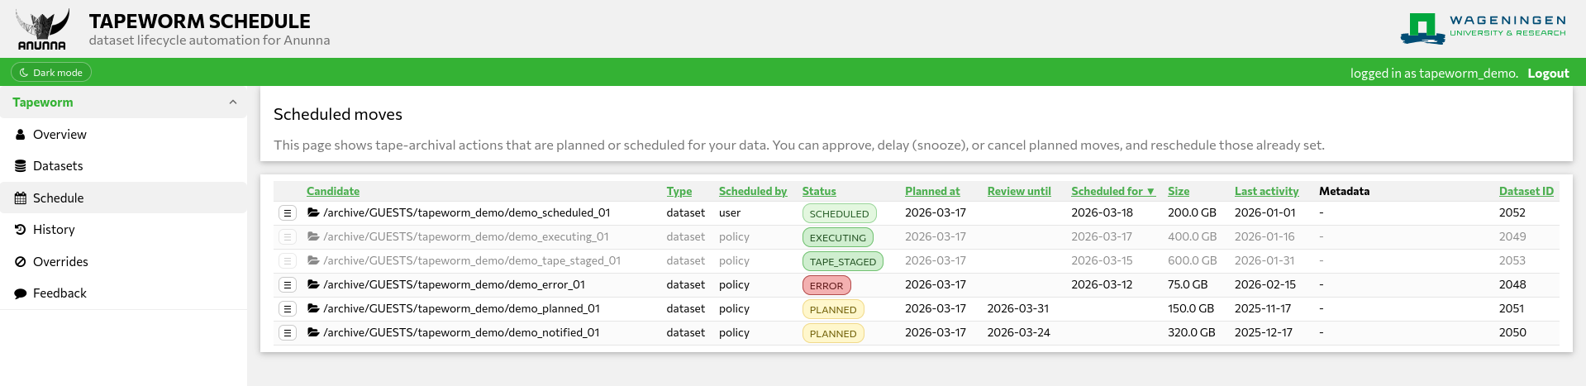Sort table by Status column
This screenshot has height=386, width=1586.
[x=818, y=191]
